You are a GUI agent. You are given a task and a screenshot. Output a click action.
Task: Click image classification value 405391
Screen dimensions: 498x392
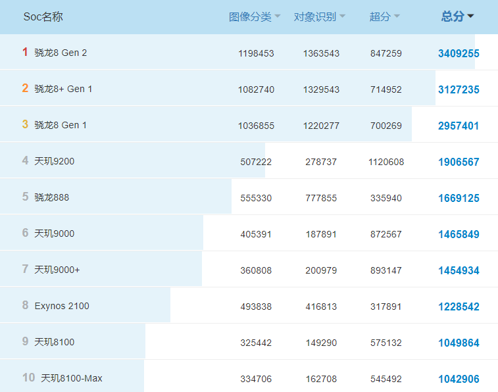point(256,234)
